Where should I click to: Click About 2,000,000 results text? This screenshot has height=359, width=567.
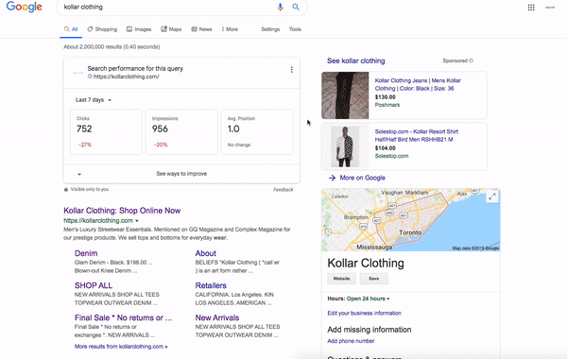point(112,47)
